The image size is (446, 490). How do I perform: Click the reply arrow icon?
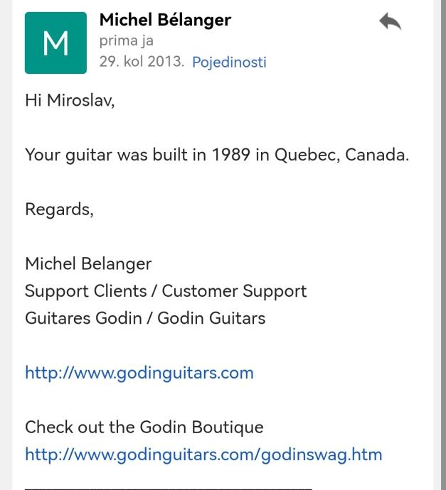click(x=390, y=22)
